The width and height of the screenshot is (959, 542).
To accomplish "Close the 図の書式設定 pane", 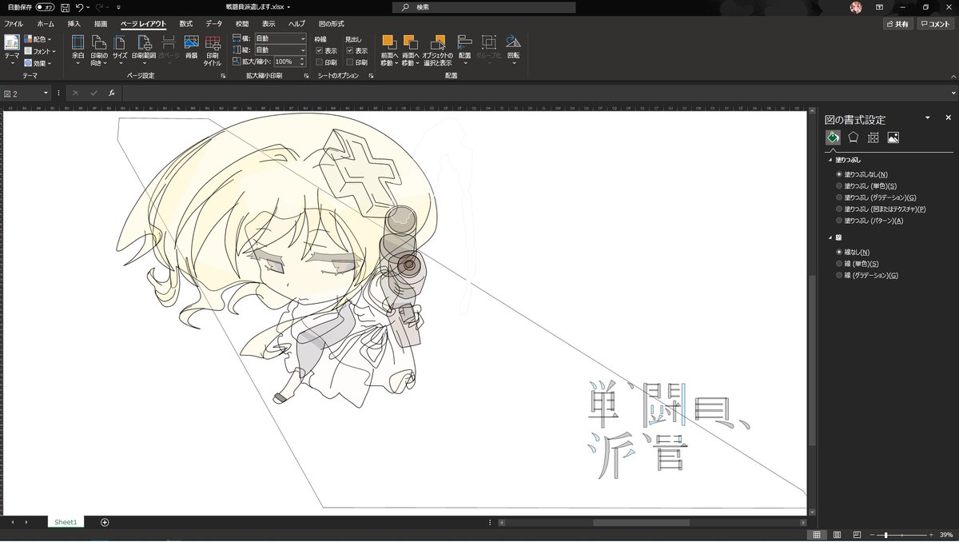I will (948, 118).
